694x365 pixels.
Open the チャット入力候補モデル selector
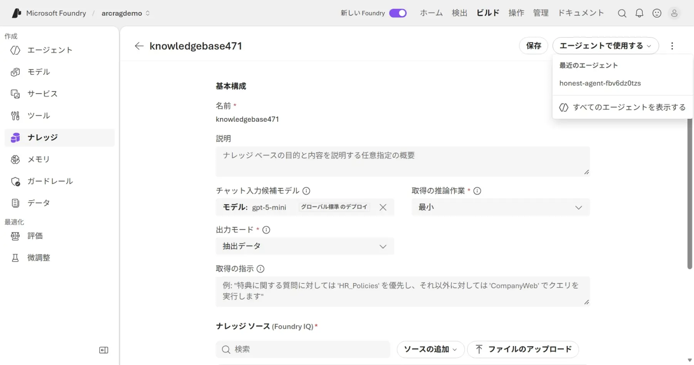click(305, 207)
